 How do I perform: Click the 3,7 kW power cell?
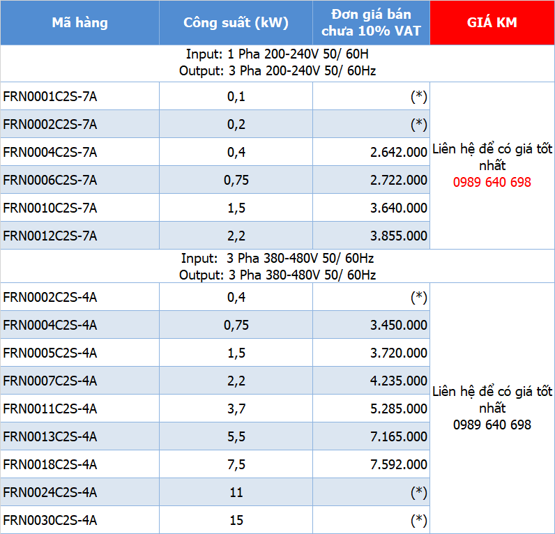(x=236, y=409)
